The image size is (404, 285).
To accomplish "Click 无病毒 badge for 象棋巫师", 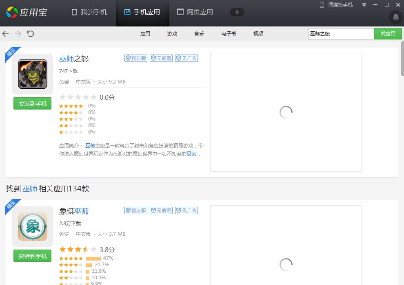I will tap(161, 211).
